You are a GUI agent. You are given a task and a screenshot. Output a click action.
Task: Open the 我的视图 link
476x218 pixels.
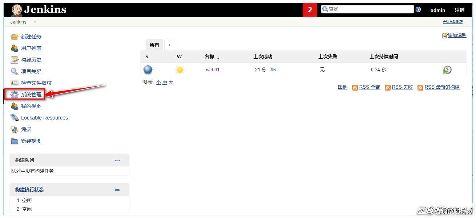[x=31, y=106]
